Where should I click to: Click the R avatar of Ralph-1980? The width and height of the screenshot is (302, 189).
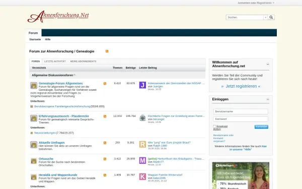142,144
